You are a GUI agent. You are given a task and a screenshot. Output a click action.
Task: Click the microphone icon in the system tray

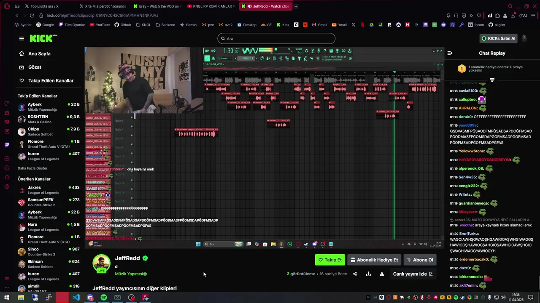click(x=490, y=298)
